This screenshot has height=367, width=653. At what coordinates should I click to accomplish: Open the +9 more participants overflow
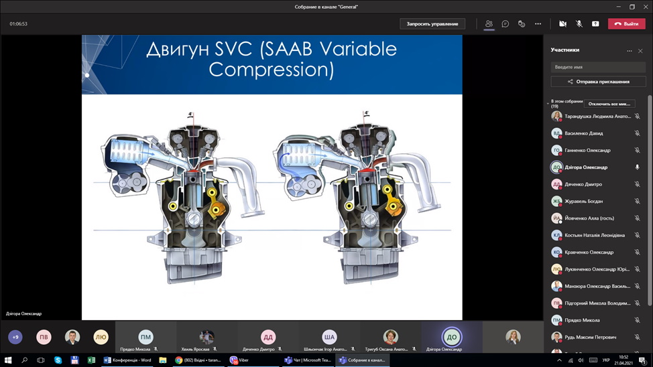pos(15,337)
